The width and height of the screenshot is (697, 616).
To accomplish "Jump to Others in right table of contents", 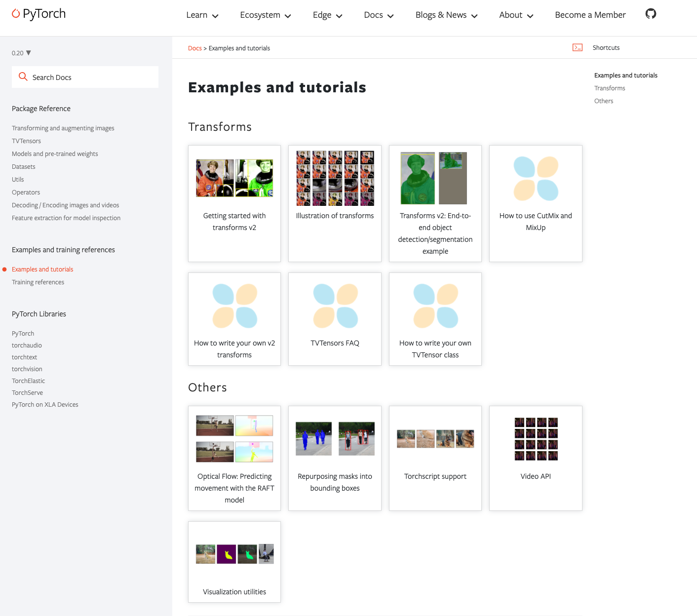I will point(603,101).
